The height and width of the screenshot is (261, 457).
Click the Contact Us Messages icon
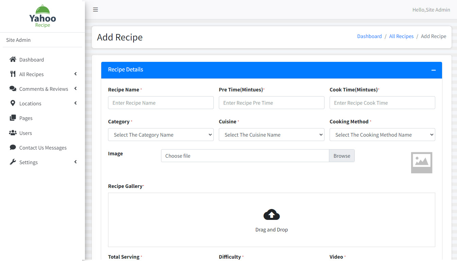point(13,147)
